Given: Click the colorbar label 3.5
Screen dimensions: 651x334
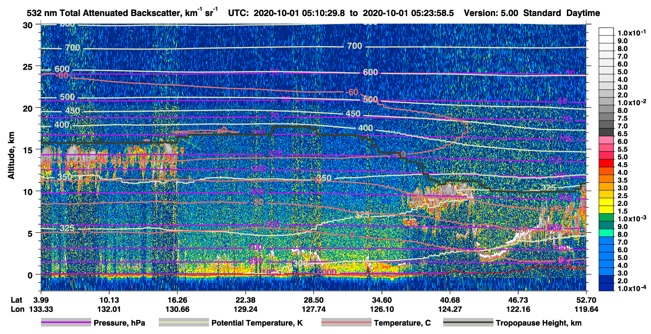Looking at the screenshot, I should tap(622, 180).
